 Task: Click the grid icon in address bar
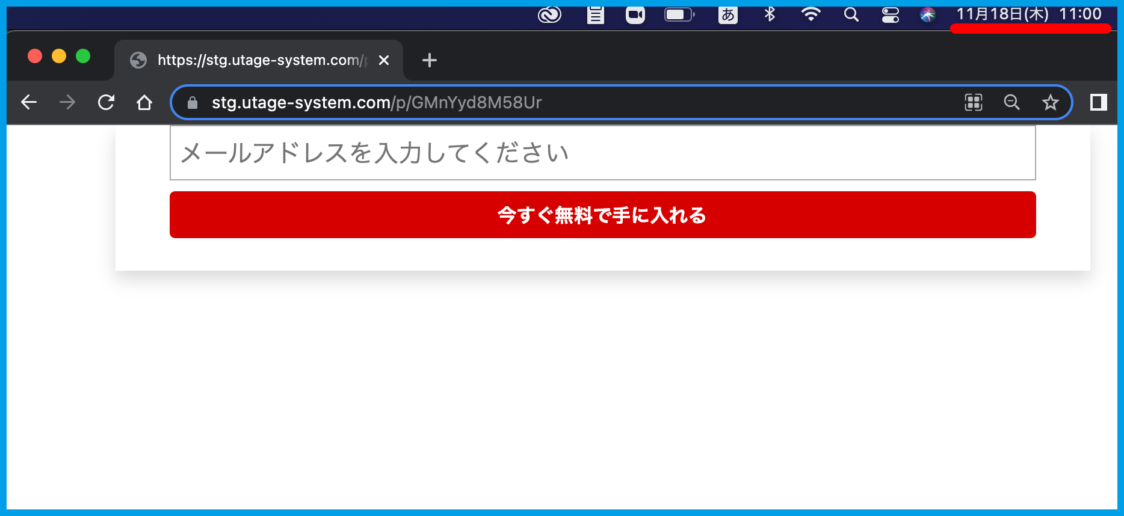[973, 102]
